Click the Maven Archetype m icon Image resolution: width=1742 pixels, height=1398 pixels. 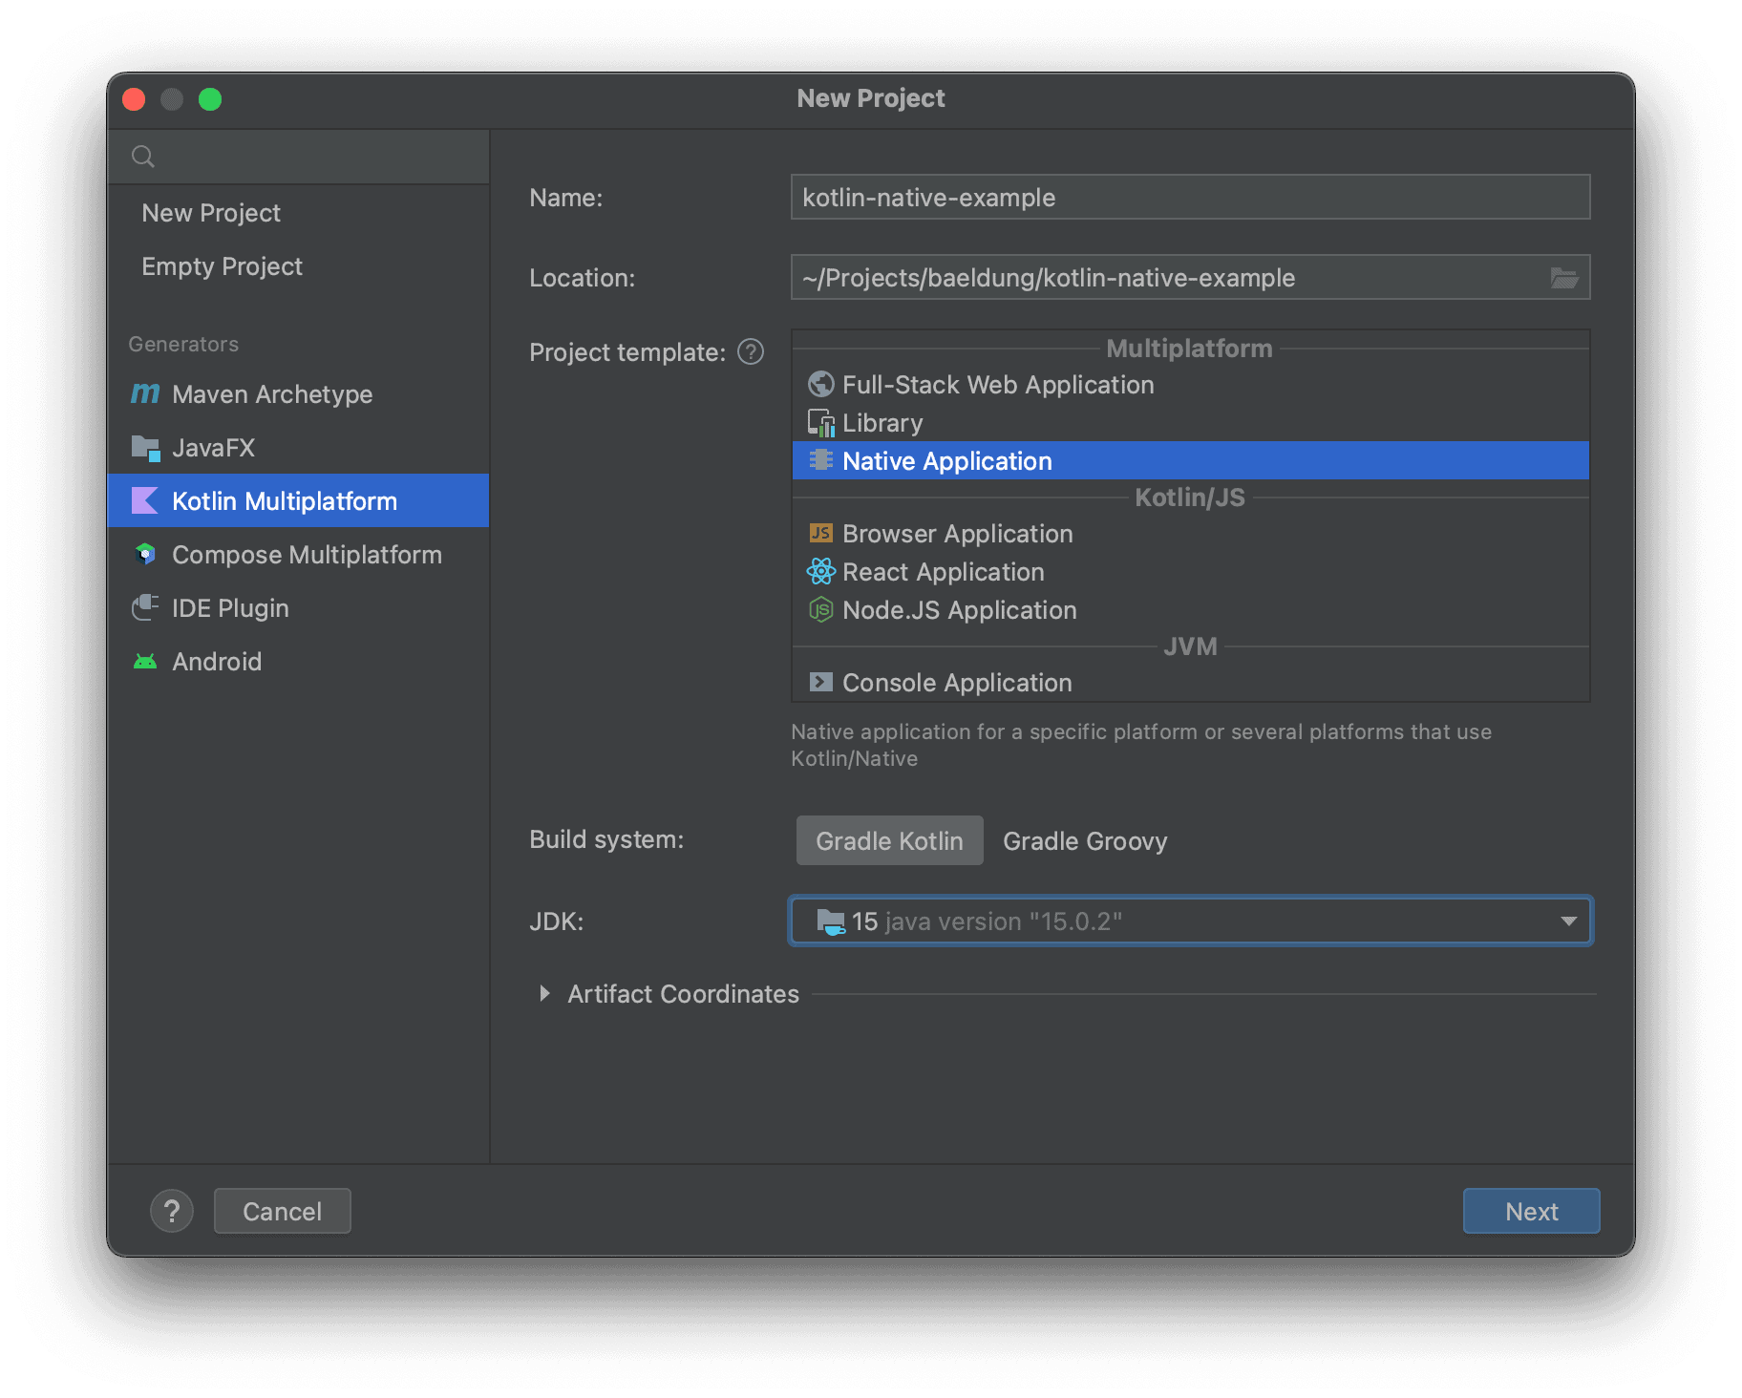(145, 393)
